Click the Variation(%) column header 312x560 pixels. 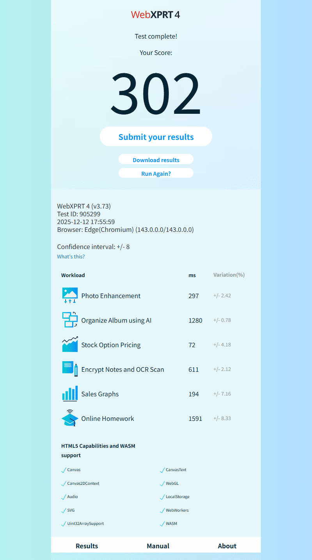coord(229,275)
